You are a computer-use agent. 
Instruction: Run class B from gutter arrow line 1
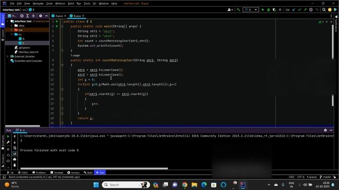click(x=57, y=22)
